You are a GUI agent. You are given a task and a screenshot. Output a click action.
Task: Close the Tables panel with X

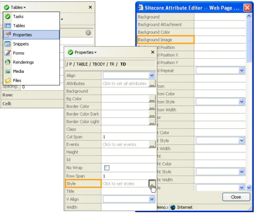pos(90,7)
